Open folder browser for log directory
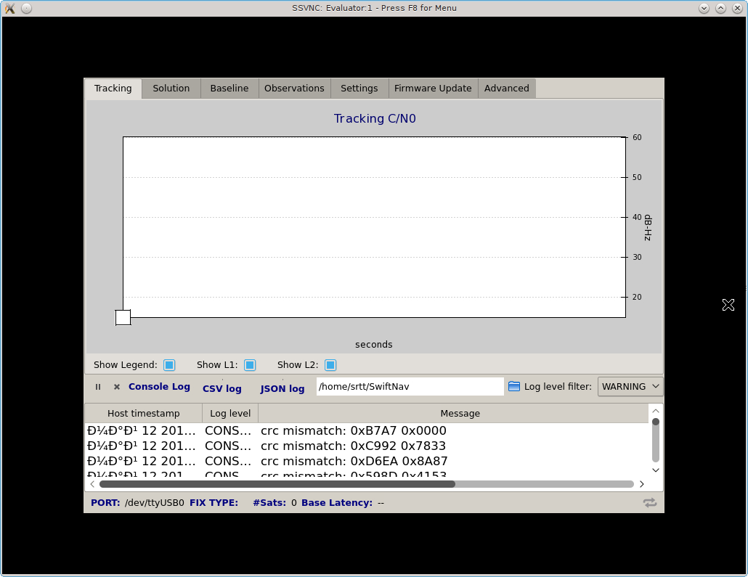 tap(514, 387)
